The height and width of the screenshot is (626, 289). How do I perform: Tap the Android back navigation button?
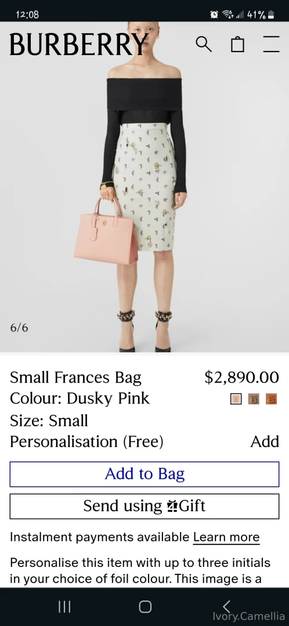pos(226,607)
